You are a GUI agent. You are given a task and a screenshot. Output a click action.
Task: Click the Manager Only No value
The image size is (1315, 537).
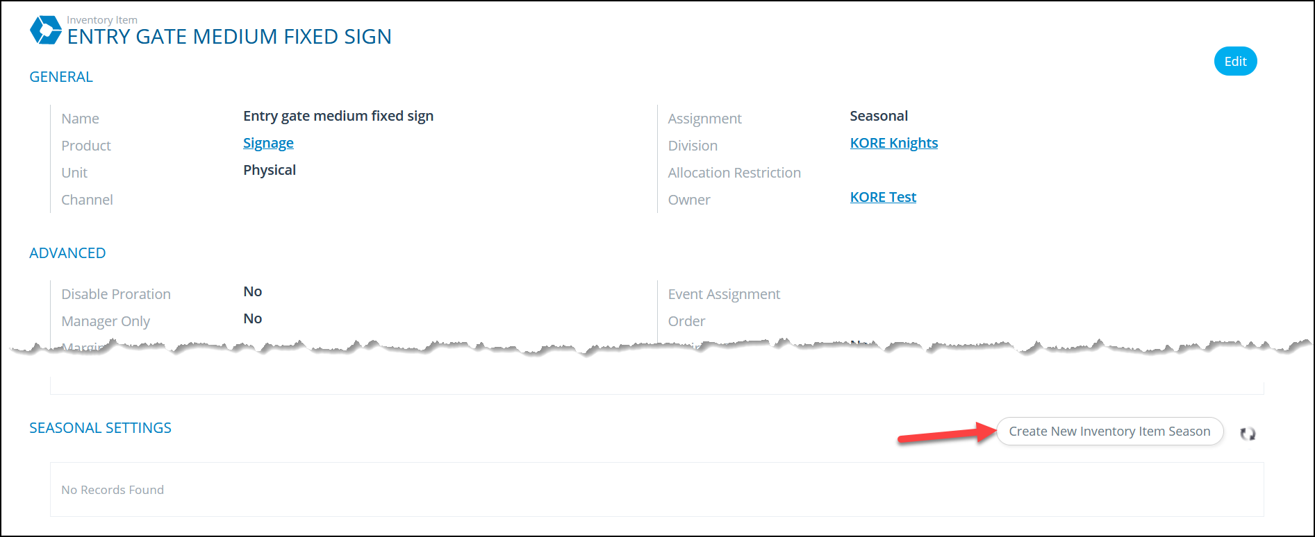coord(252,318)
